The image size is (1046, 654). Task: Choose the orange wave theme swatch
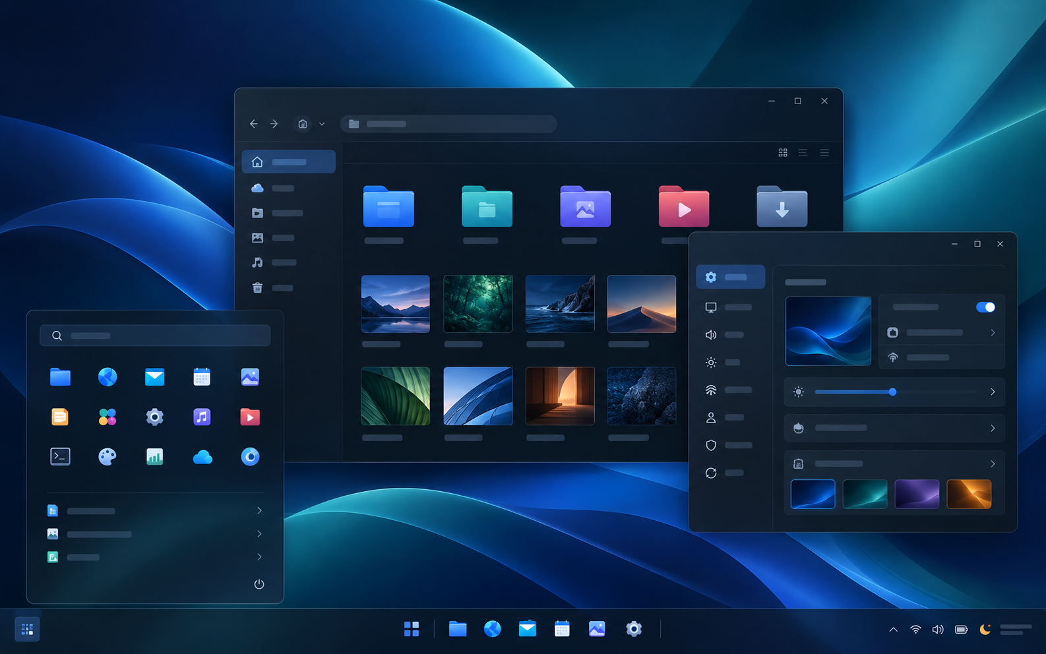point(969,494)
